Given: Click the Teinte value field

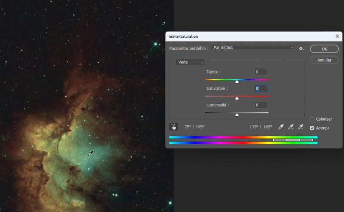Looking at the screenshot, I should point(261,72).
